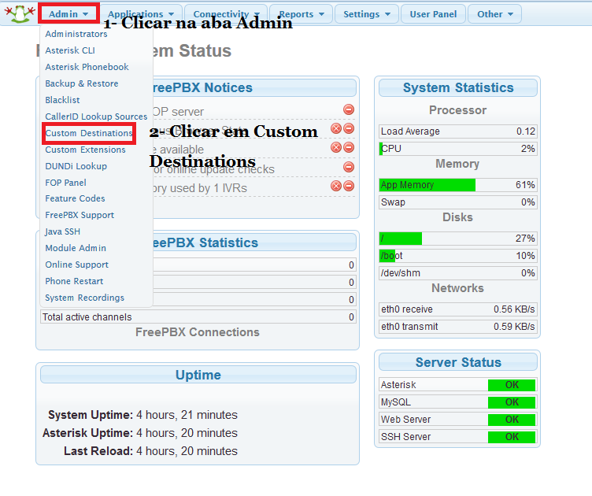592x496 pixels.
Task: Click minus icon on online update checks notice
Action: click(348, 167)
